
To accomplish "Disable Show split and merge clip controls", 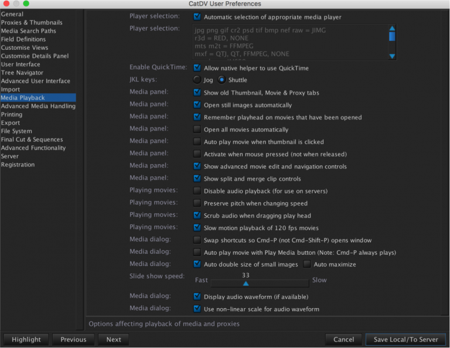I will [x=197, y=179].
